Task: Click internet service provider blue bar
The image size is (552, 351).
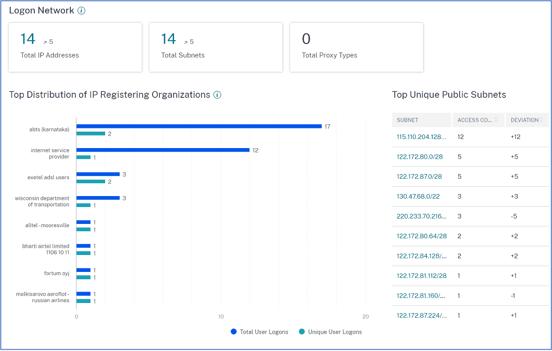Action: tap(163, 150)
